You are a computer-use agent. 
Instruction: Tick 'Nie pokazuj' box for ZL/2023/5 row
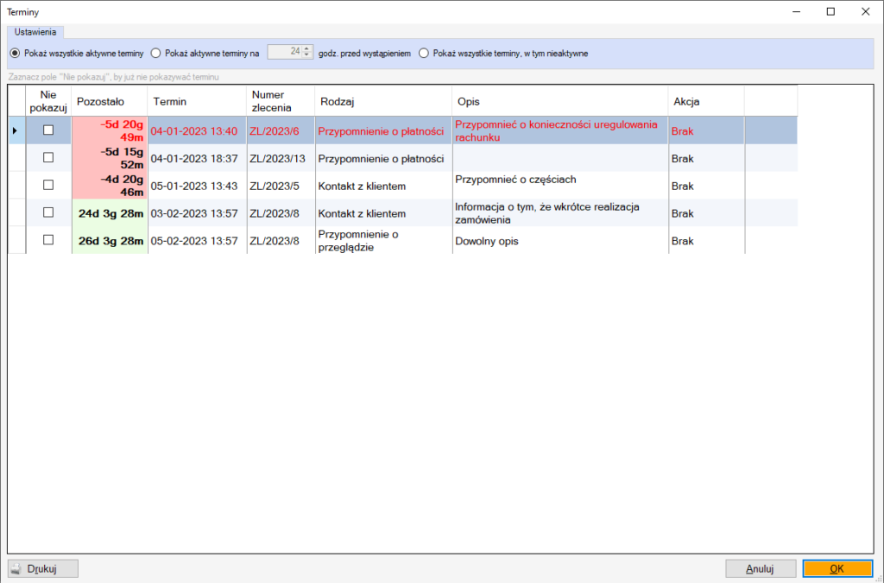pyautogui.click(x=48, y=185)
